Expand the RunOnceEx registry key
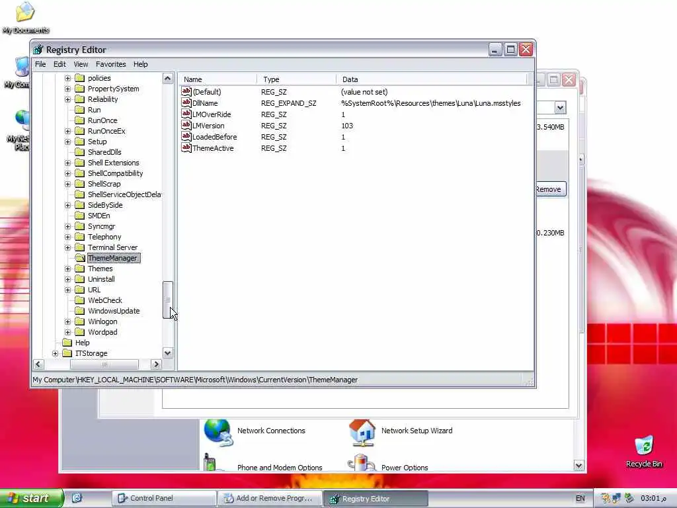The width and height of the screenshot is (677, 508). tap(68, 131)
